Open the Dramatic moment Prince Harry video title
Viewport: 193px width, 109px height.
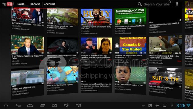point(96,85)
